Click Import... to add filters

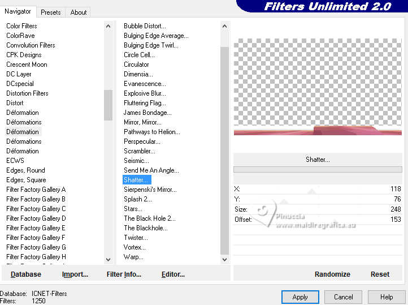[75, 274]
